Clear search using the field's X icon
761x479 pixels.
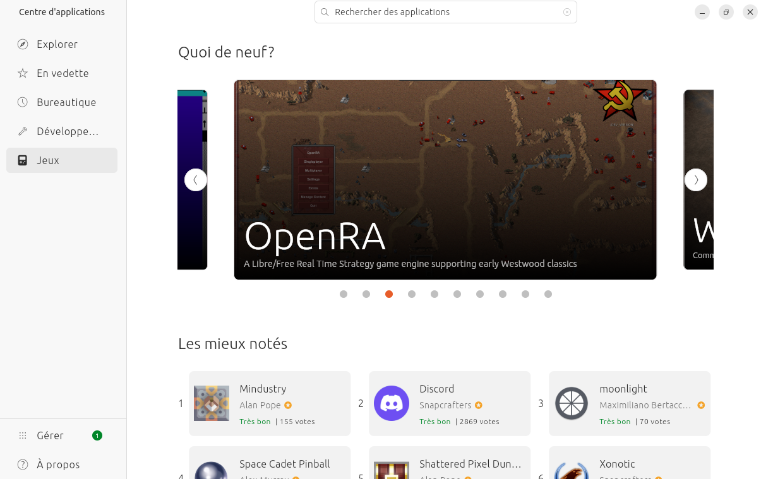tap(567, 12)
